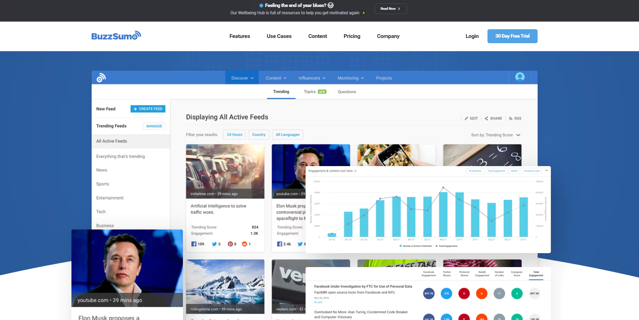The height and width of the screenshot is (320, 639).
Task: Click the Reddit share count 1 icon
Action: 245,244
